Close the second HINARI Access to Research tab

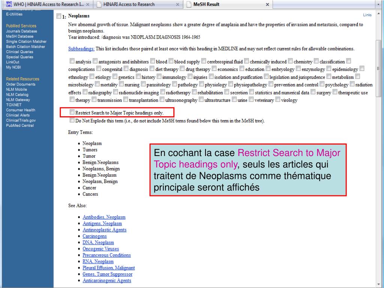coord(177,4)
